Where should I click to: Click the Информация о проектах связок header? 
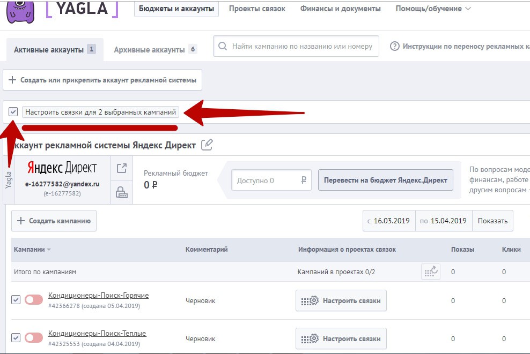tap(347, 250)
